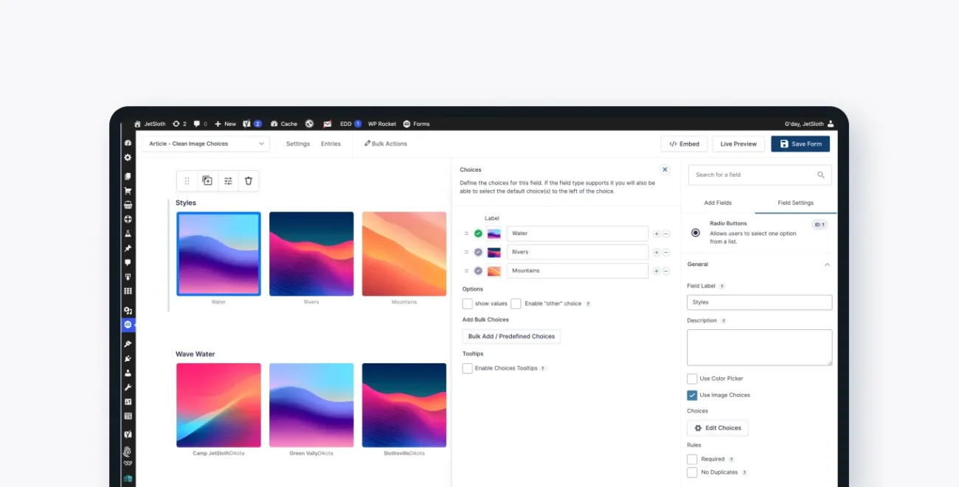Select Water as the default choice
The height and width of the screenshot is (487, 959).
478,234
